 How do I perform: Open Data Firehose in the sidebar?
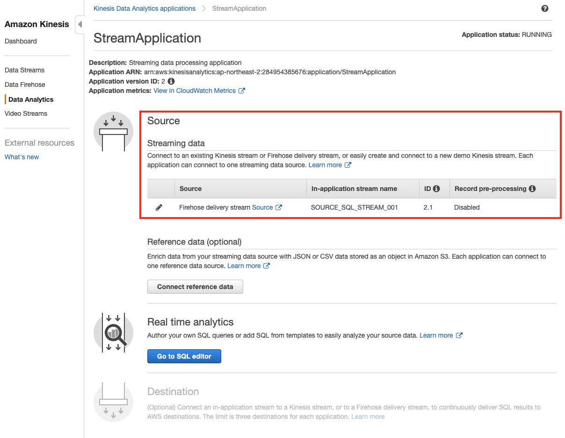(x=25, y=85)
